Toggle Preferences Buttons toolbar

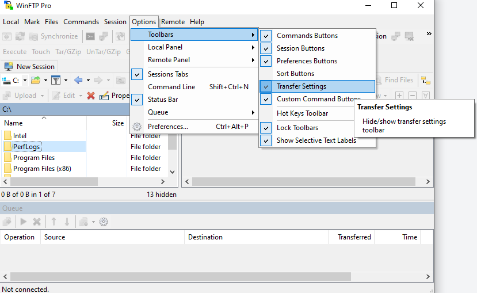(x=318, y=61)
